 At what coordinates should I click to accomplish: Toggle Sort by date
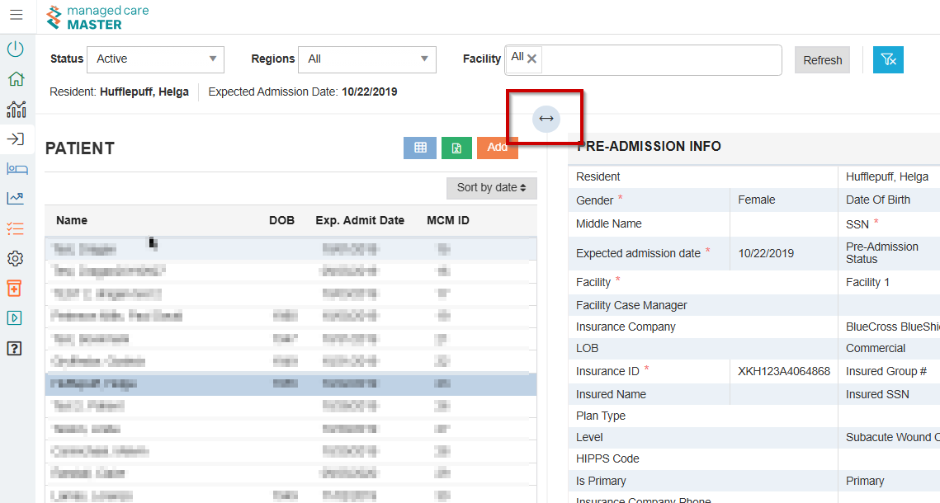click(492, 188)
